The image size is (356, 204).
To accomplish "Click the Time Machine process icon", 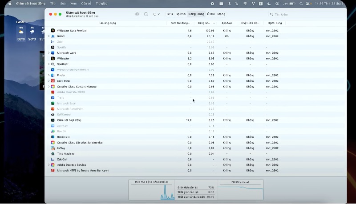I will [x=53, y=154].
